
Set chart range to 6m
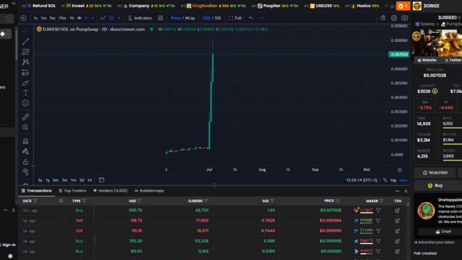56,180
